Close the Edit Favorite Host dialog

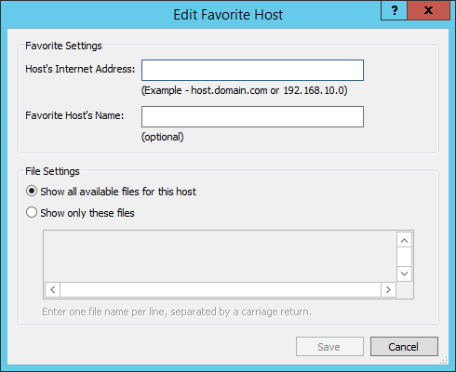pyautogui.click(x=428, y=10)
